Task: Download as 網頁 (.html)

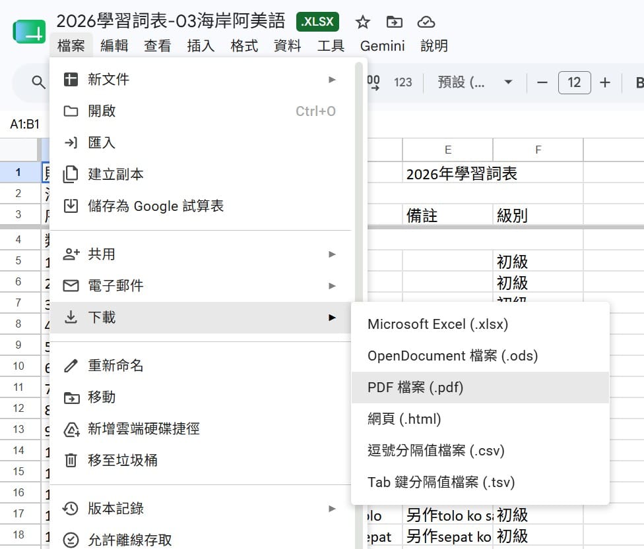Action: click(480, 419)
